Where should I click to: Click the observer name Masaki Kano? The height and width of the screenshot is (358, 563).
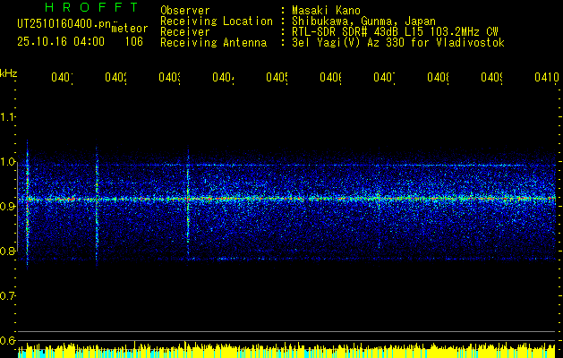click(326, 10)
